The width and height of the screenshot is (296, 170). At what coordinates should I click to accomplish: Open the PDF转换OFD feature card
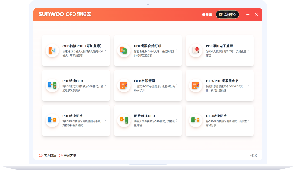(76, 85)
